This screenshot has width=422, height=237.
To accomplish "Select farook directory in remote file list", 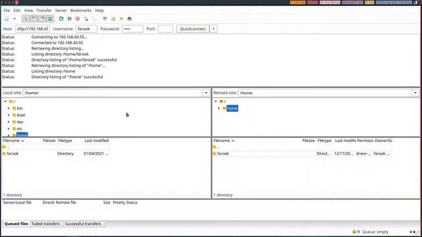I will [x=302, y=153].
